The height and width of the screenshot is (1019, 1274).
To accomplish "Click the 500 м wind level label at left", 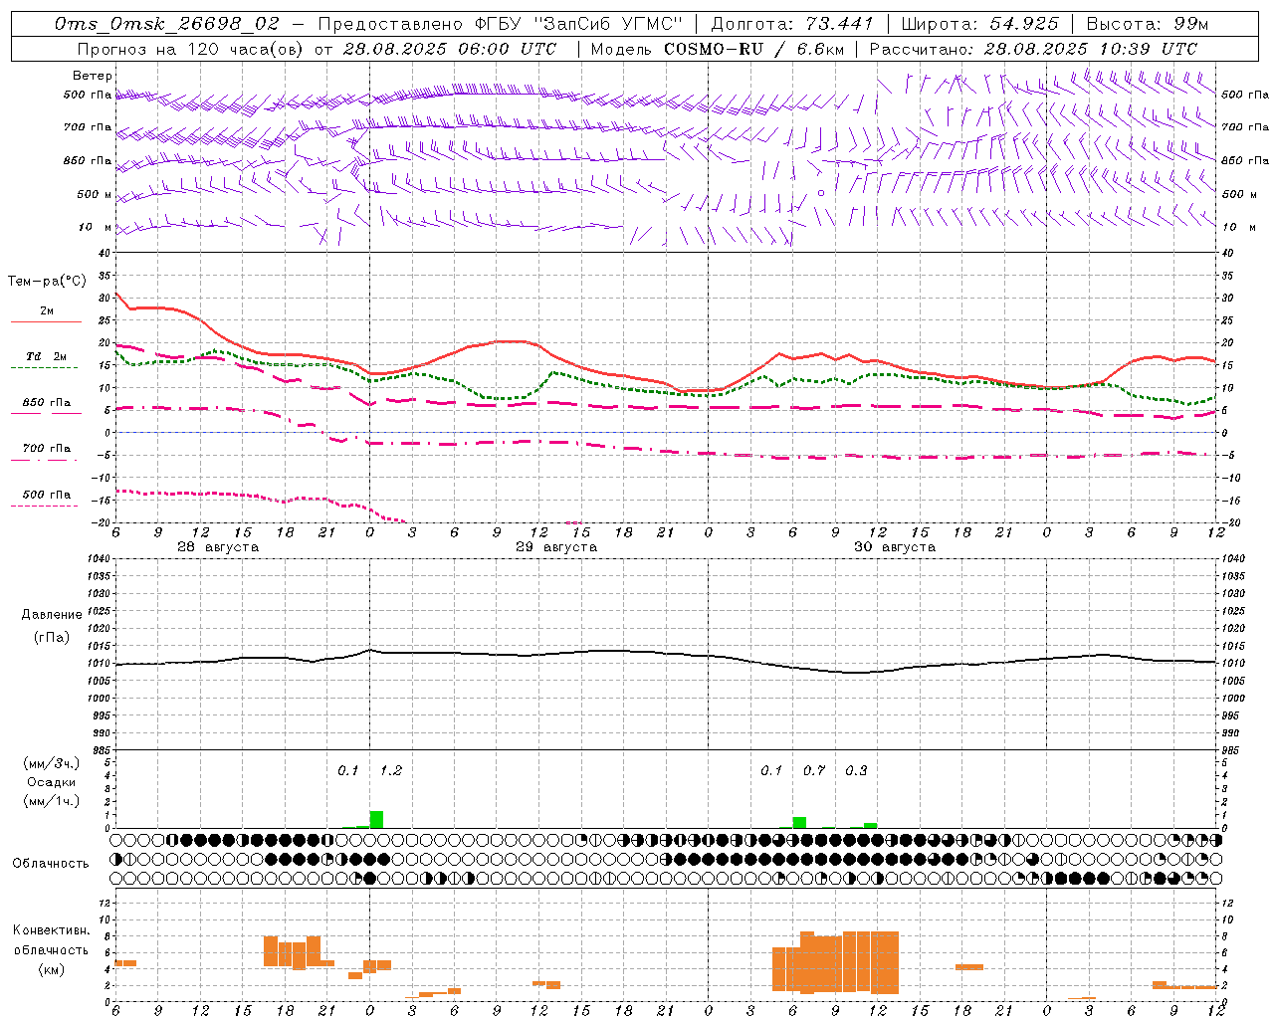I will (x=95, y=194).
